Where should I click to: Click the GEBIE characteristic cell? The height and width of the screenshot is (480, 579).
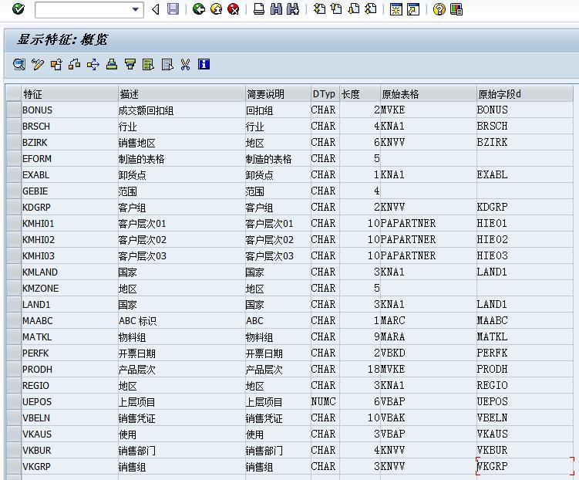coord(69,191)
